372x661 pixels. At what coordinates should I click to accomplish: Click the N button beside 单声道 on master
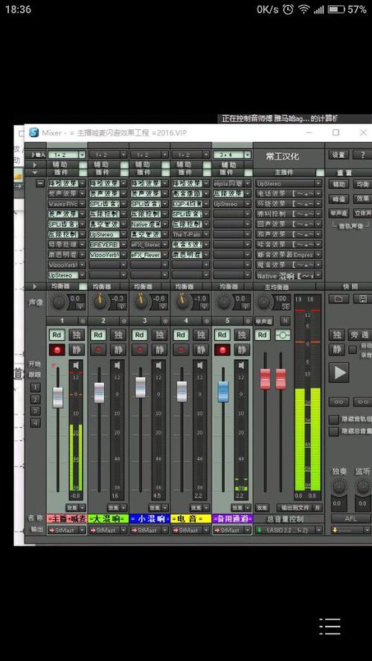tap(285, 320)
